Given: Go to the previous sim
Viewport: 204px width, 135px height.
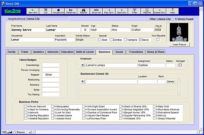Looking at the screenshot, I should click(109, 11).
